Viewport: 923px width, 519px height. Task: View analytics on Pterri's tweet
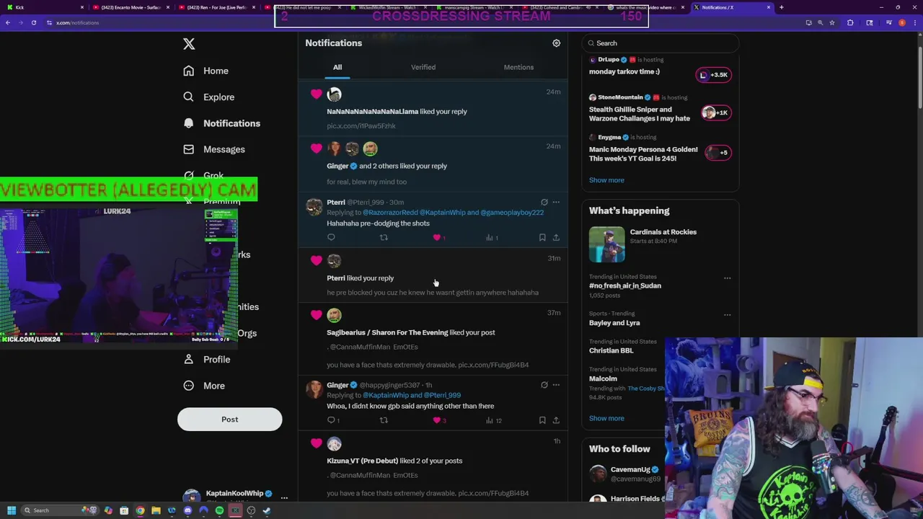492,237
